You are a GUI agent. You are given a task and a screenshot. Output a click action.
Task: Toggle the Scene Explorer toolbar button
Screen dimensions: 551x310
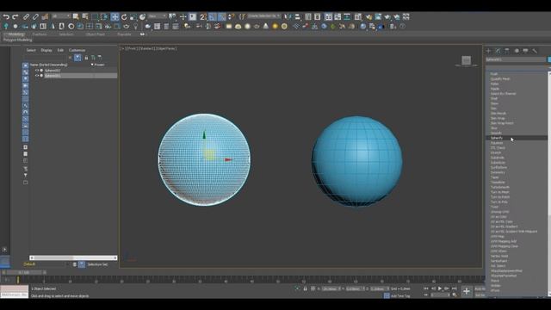[308, 16]
